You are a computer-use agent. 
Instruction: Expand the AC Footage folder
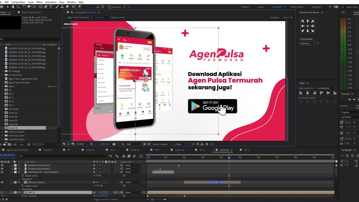tap(2, 71)
